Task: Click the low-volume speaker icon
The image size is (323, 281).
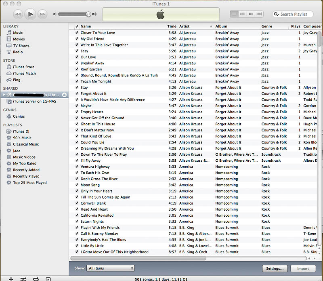Action: click(55, 14)
